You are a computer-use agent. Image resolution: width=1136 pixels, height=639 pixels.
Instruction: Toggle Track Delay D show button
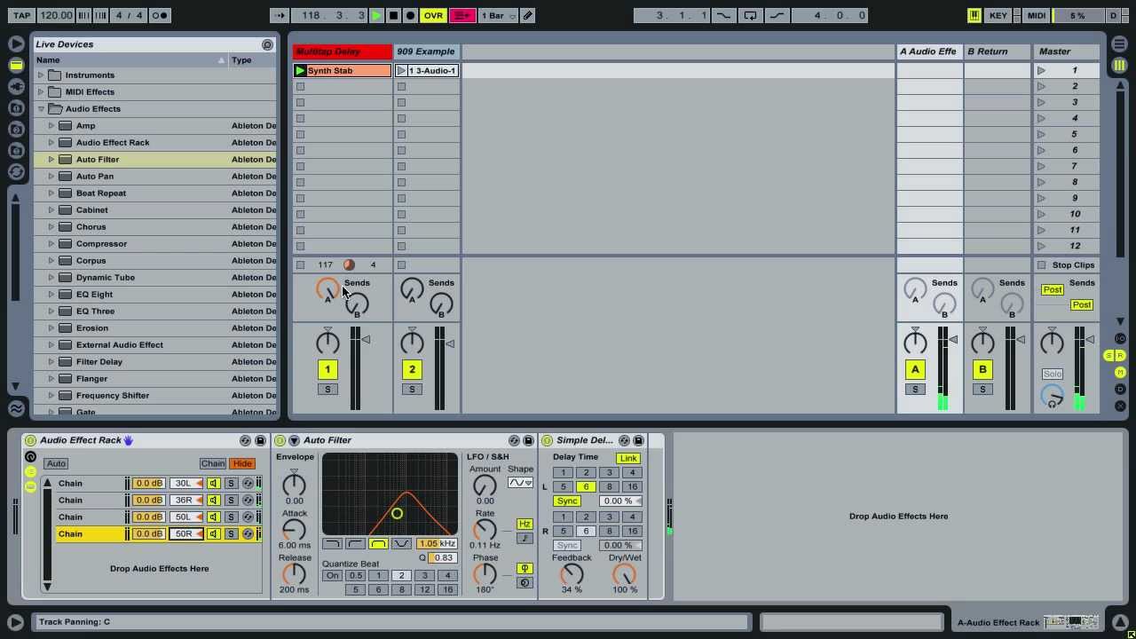click(x=1120, y=390)
